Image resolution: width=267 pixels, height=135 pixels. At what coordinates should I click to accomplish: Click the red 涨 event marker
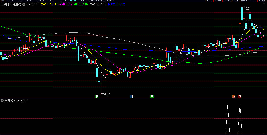(240, 96)
